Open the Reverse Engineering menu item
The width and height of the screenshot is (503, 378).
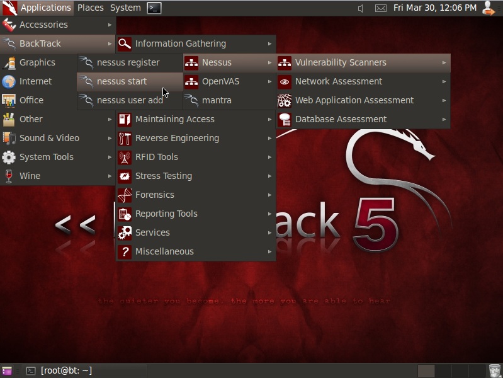[x=196, y=139]
